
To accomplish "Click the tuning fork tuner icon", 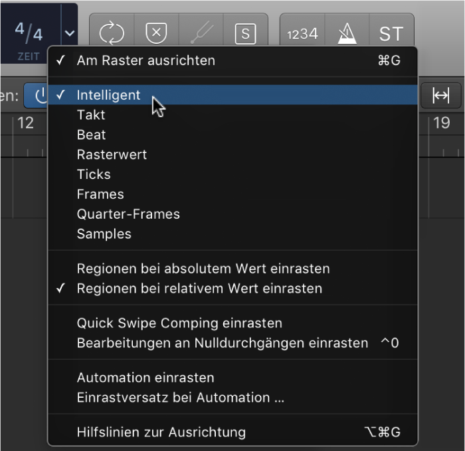I will click(201, 33).
